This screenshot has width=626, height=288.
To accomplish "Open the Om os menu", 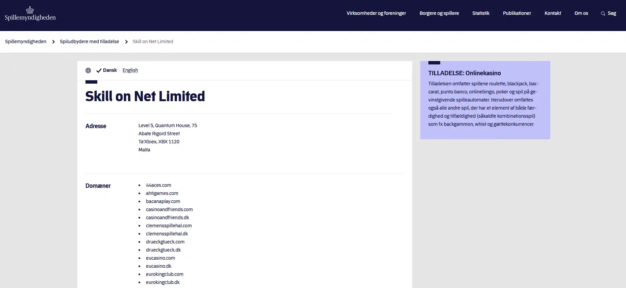I will point(581,13).
